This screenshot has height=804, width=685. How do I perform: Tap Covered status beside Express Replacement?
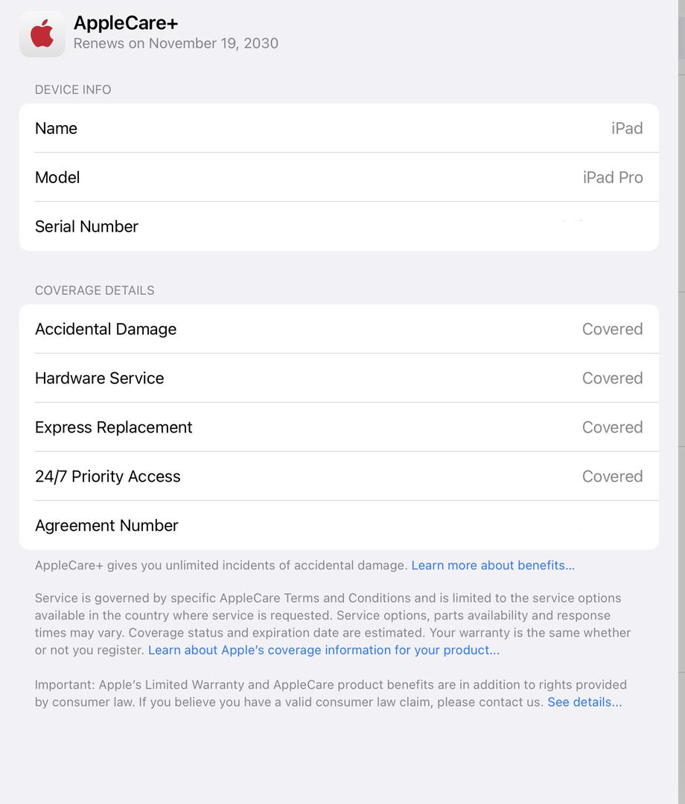coord(612,427)
